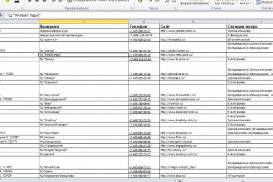Select the ТРЦ Метрополис name cell
Image resolution: width=273 pixels, height=182 pixels.
(84, 141)
